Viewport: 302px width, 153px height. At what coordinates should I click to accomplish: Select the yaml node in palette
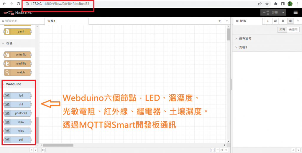point(17,32)
